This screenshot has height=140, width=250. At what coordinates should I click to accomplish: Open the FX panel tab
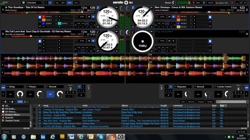[69, 3]
